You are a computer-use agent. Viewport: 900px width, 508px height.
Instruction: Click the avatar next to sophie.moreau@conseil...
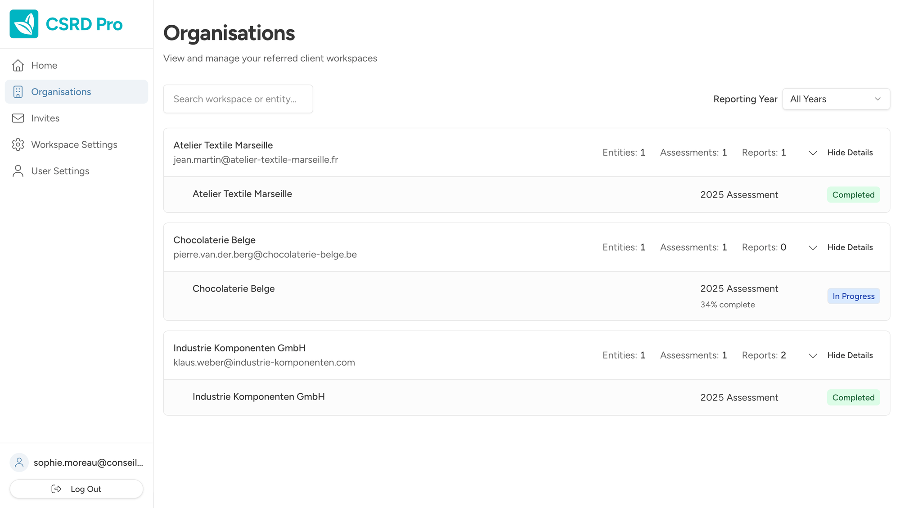[19, 462]
